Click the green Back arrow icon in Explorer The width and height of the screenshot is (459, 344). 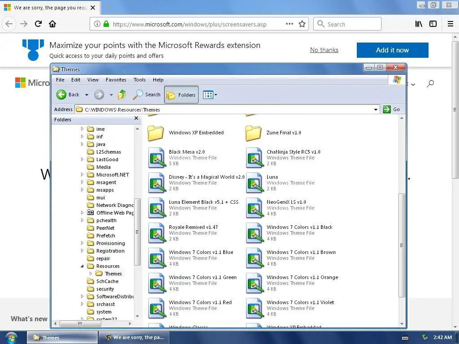tap(61, 95)
